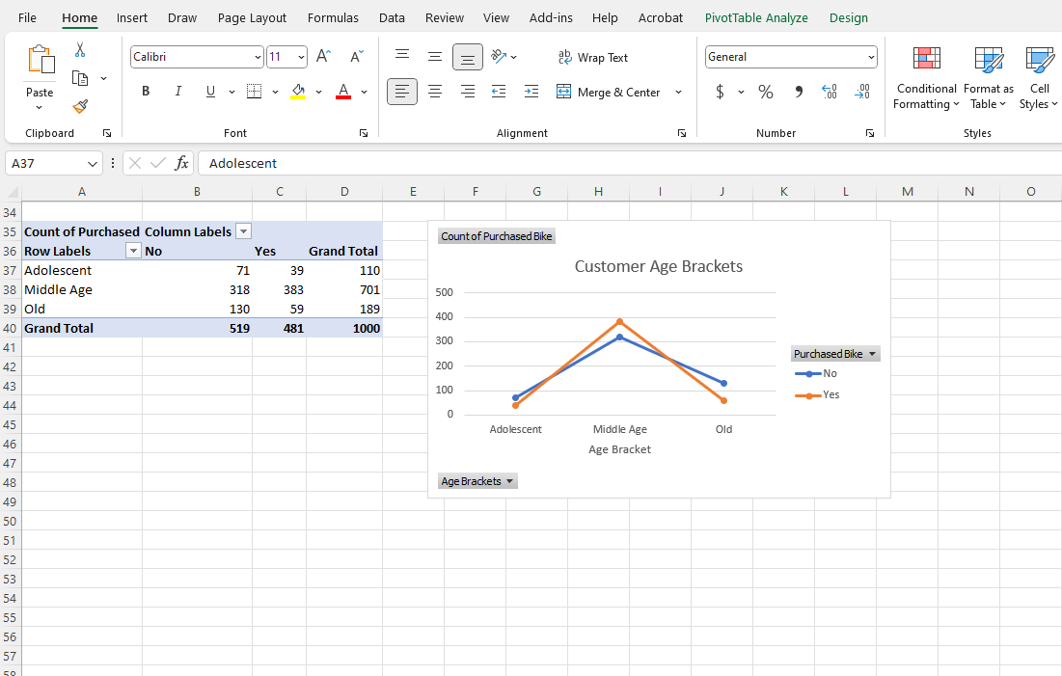
Task: Select the Italic formatting icon
Action: tap(177, 91)
